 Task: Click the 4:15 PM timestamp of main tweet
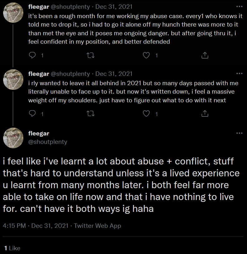[x=14, y=226]
